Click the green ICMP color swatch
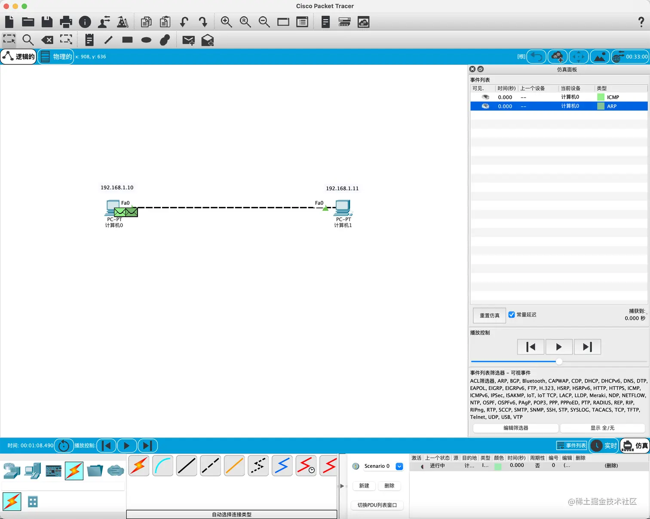Viewport: 650px width, 519px height. pos(601,97)
